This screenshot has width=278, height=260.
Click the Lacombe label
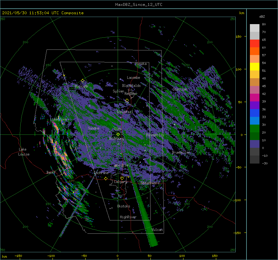click(x=133, y=78)
